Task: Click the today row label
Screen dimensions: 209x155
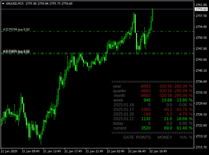Action: [x=118, y=124]
